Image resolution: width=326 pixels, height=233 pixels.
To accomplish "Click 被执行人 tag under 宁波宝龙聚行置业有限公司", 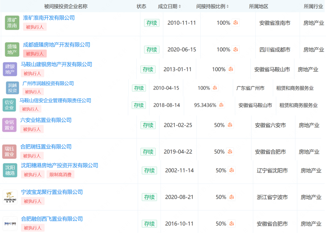I will point(33,201).
